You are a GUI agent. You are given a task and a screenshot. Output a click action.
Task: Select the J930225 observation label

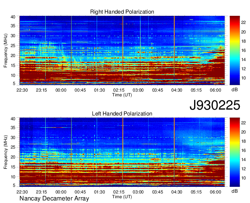pyautogui.click(x=215, y=105)
